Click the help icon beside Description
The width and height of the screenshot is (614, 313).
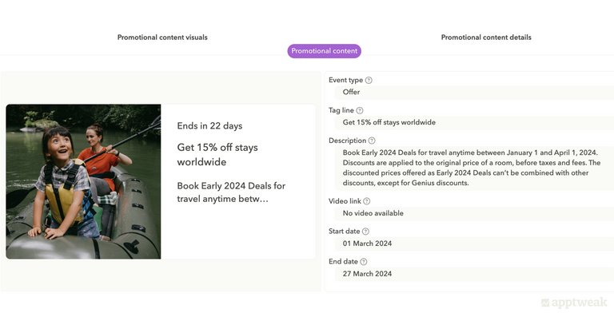coord(372,141)
